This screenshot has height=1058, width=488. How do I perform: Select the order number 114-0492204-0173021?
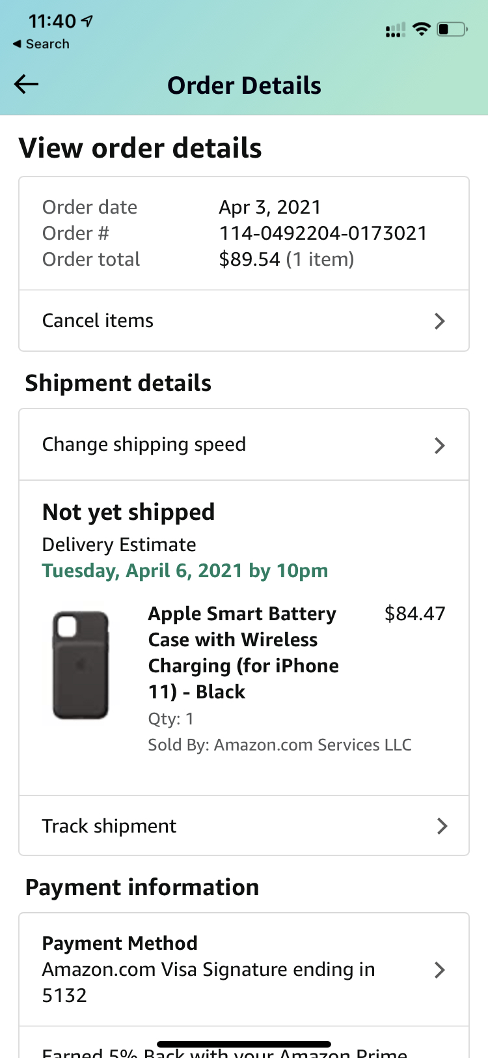[323, 233]
